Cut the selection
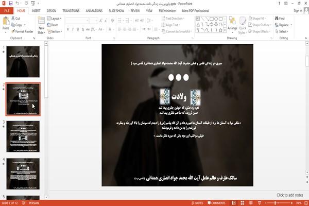This screenshot has width=309, height=206. (15, 19)
